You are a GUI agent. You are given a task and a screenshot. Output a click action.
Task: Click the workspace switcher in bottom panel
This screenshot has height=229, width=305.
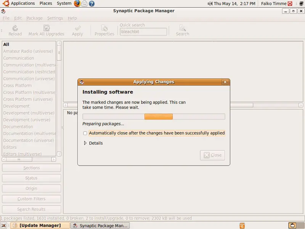coord(297,226)
